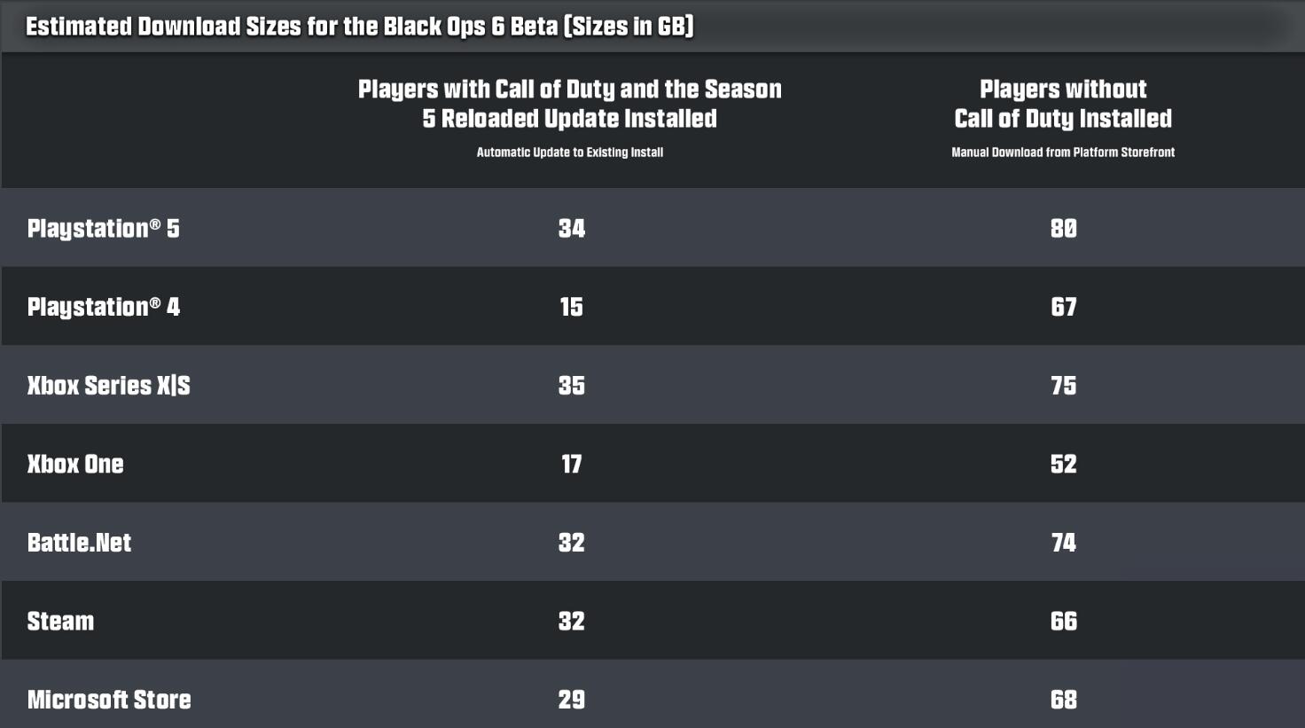Click the Playstation 5 row label
This screenshot has width=1305, height=728.
(x=103, y=229)
